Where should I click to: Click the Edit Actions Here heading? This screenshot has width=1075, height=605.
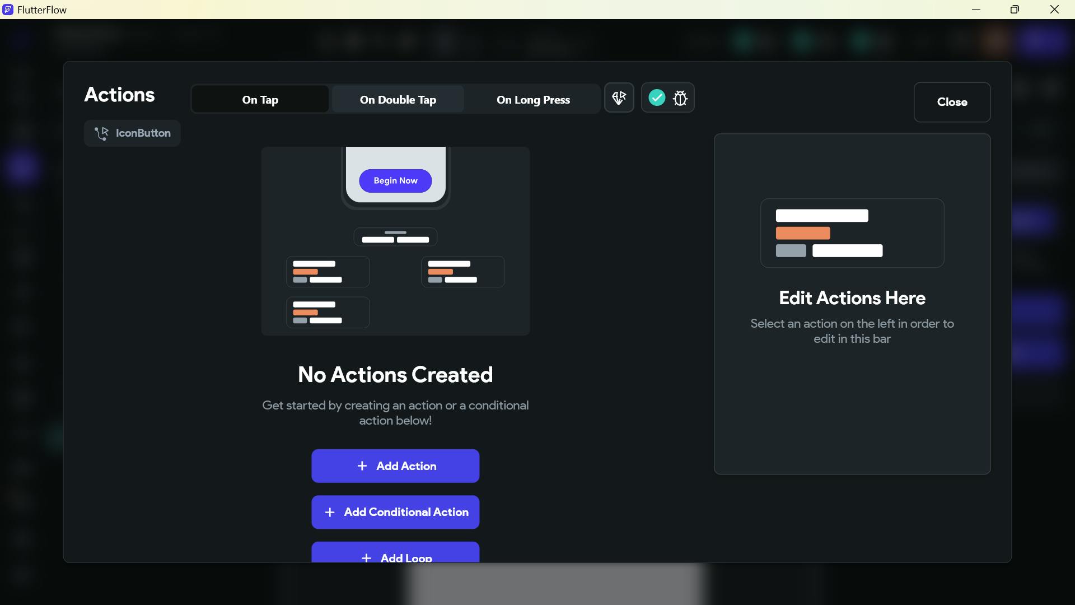pyautogui.click(x=852, y=298)
